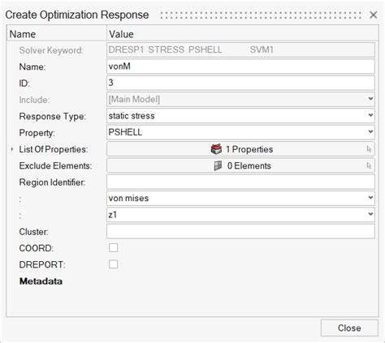Click the Close button
The height and width of the screenshot is (343, 385).
(x=349, y=328)
